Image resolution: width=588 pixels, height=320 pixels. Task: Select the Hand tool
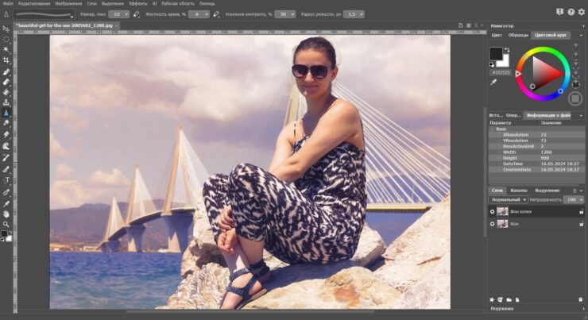[6, 214]
